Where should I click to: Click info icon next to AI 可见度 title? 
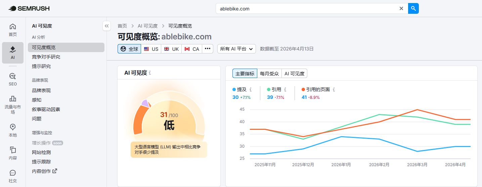pos(150,73)
